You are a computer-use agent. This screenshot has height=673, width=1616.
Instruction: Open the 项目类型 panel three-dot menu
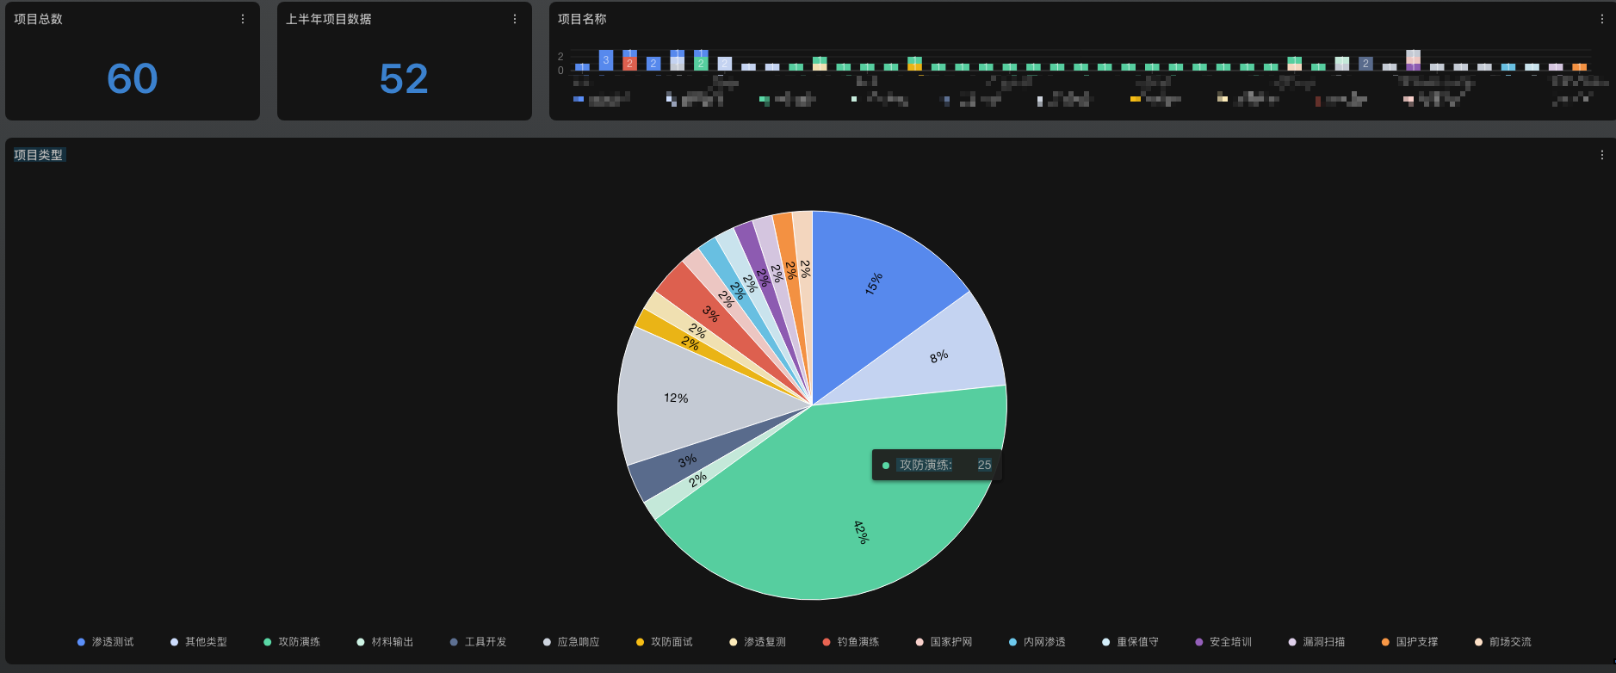click(x=1601, y=155)
